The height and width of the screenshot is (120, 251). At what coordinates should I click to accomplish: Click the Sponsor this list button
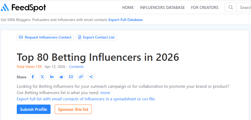click(73, 109)
